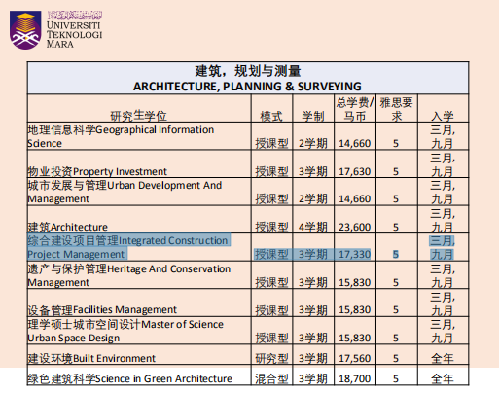Click the tuition fee '17,560' for Built Environment
The width and height of the screenshot is (499, 393).
tap(355, 359)
